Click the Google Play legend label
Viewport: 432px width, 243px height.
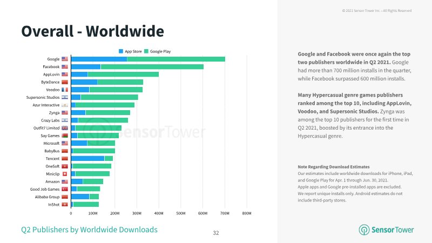(160, 51)
